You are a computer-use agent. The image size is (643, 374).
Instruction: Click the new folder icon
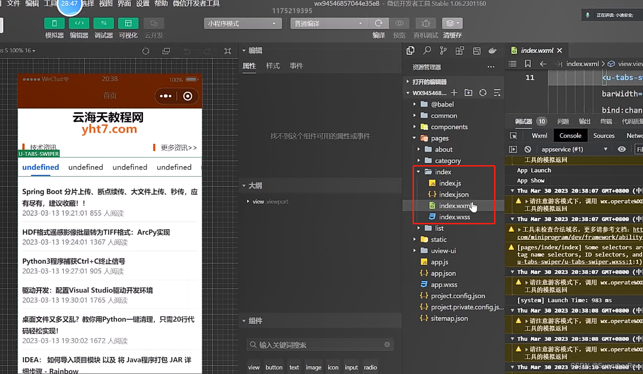point(468,93)
